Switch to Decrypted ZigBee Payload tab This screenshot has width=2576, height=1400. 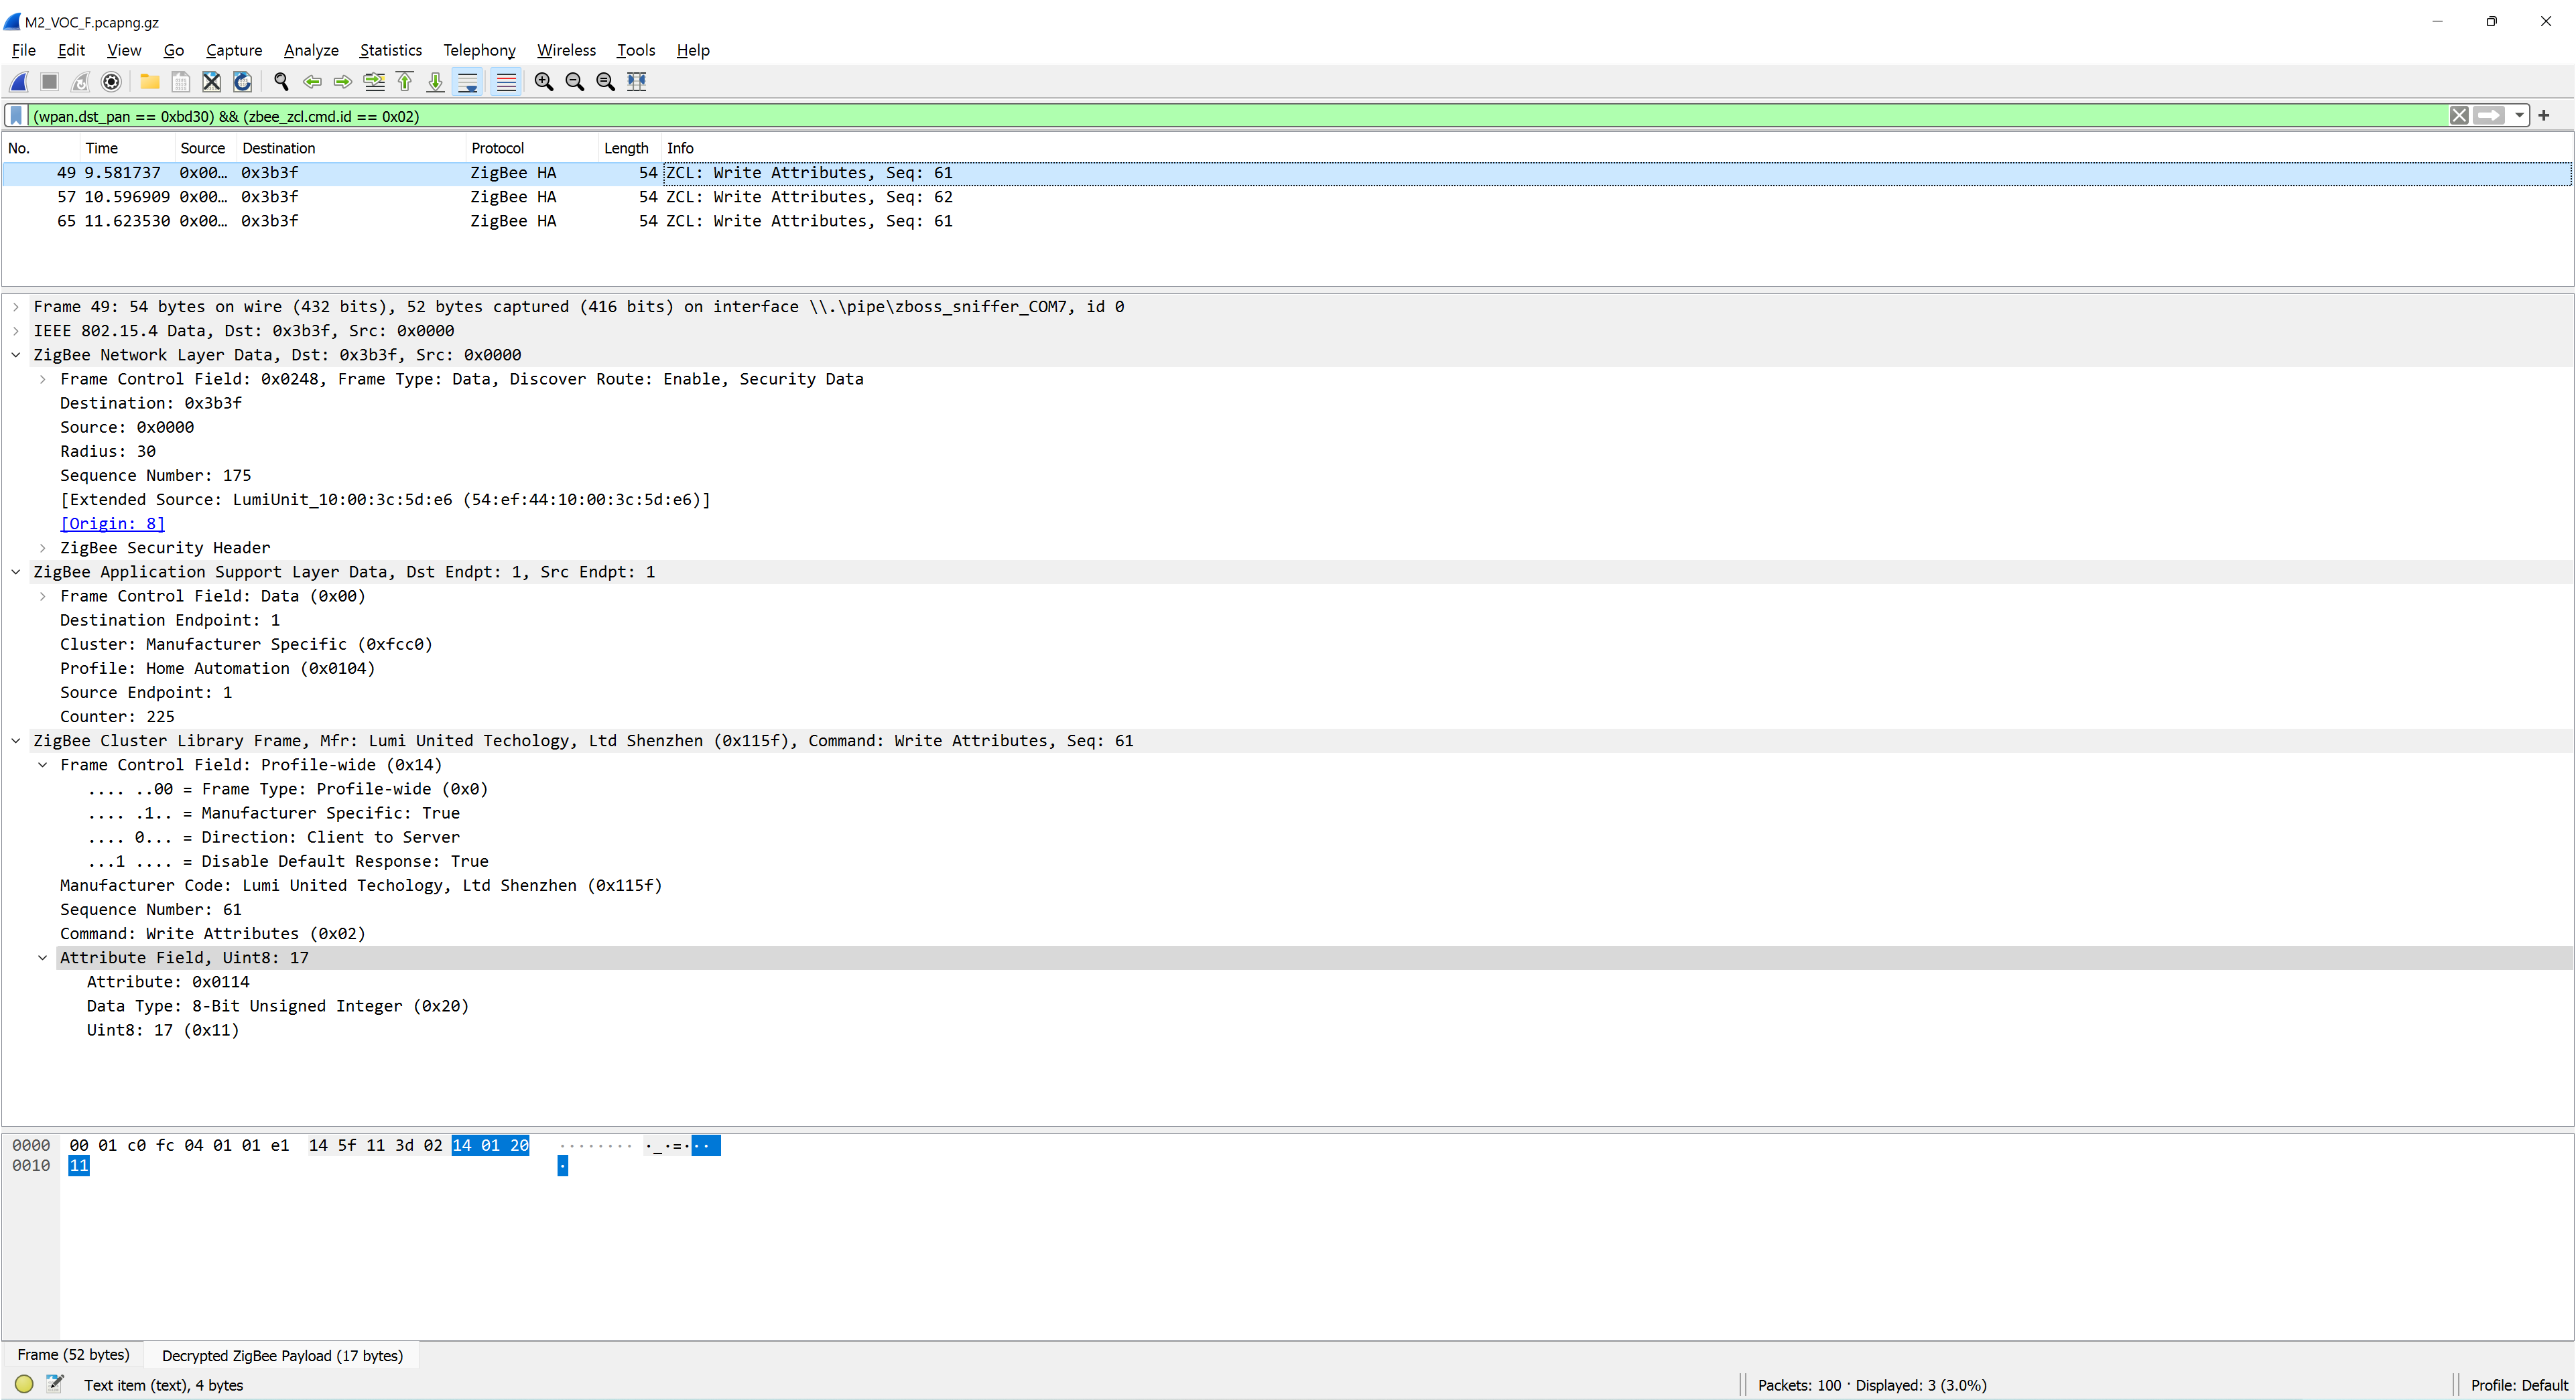point(282,1355)
